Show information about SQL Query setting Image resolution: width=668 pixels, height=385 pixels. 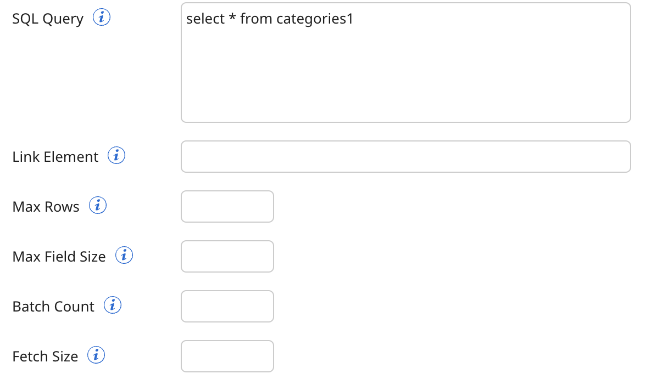coord(102,17)
